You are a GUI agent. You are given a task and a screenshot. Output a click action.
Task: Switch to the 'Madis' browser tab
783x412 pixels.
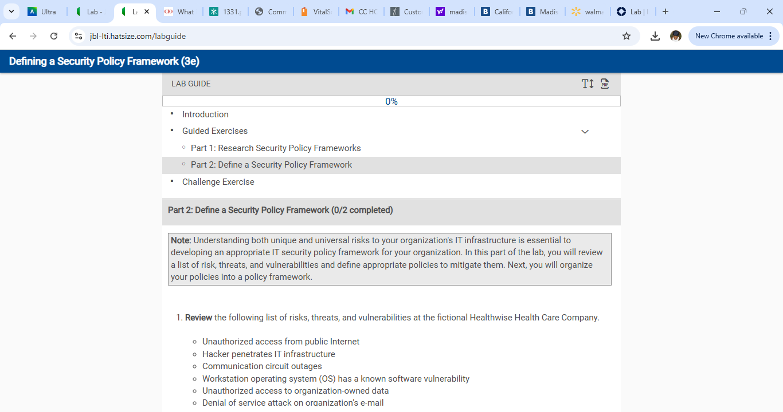[543, 11]
